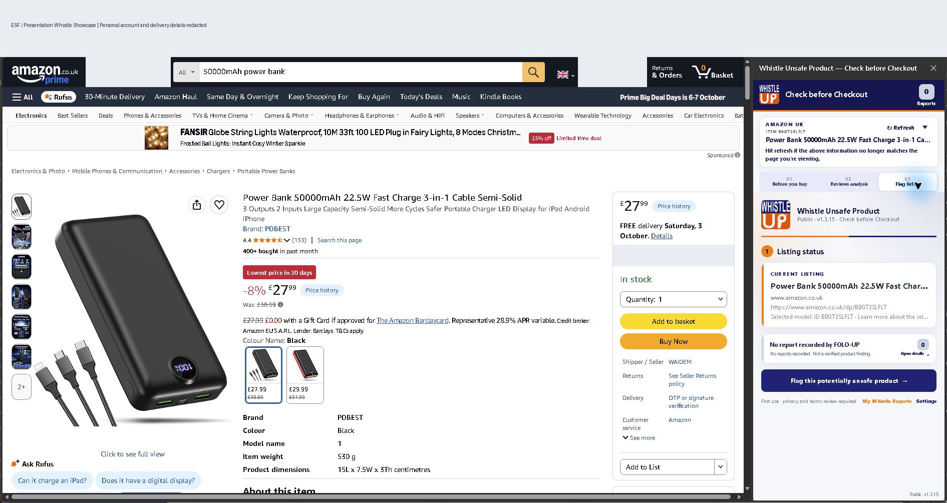Expand See more seller details

click(639, 438)
